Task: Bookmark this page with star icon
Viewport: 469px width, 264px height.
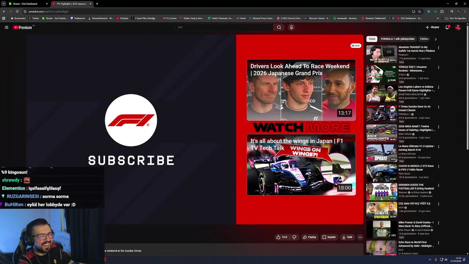Action: pyautogui.click(x=420, y=11)
